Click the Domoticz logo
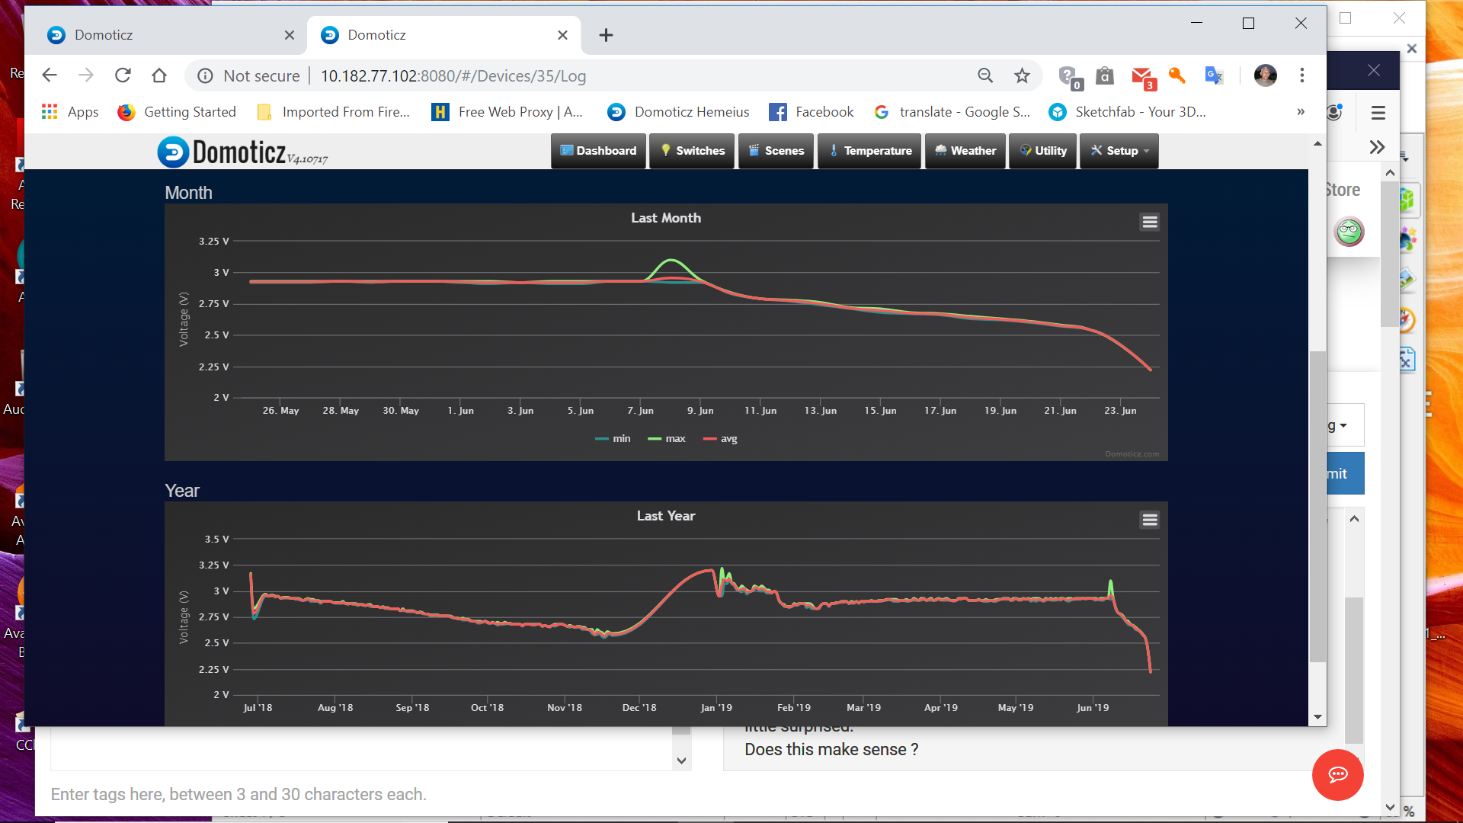This screenshot has width=1463, height=823. tap(242, 152)
